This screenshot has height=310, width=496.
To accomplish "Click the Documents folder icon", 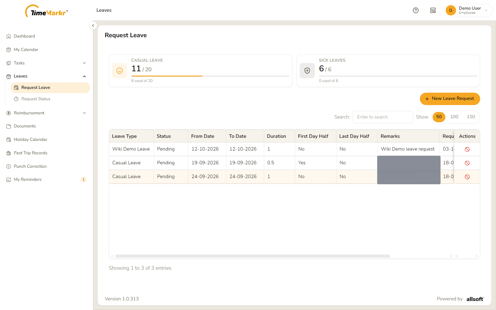I will click(9, 126).
